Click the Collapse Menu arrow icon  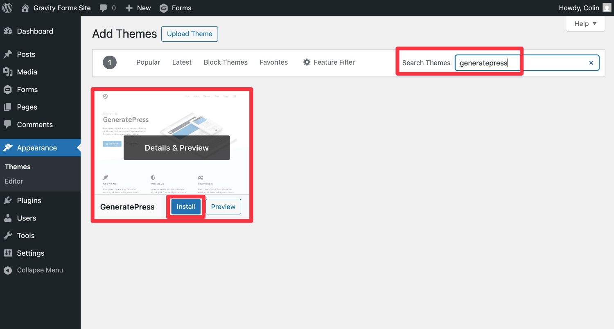click(x=8, y=270)
